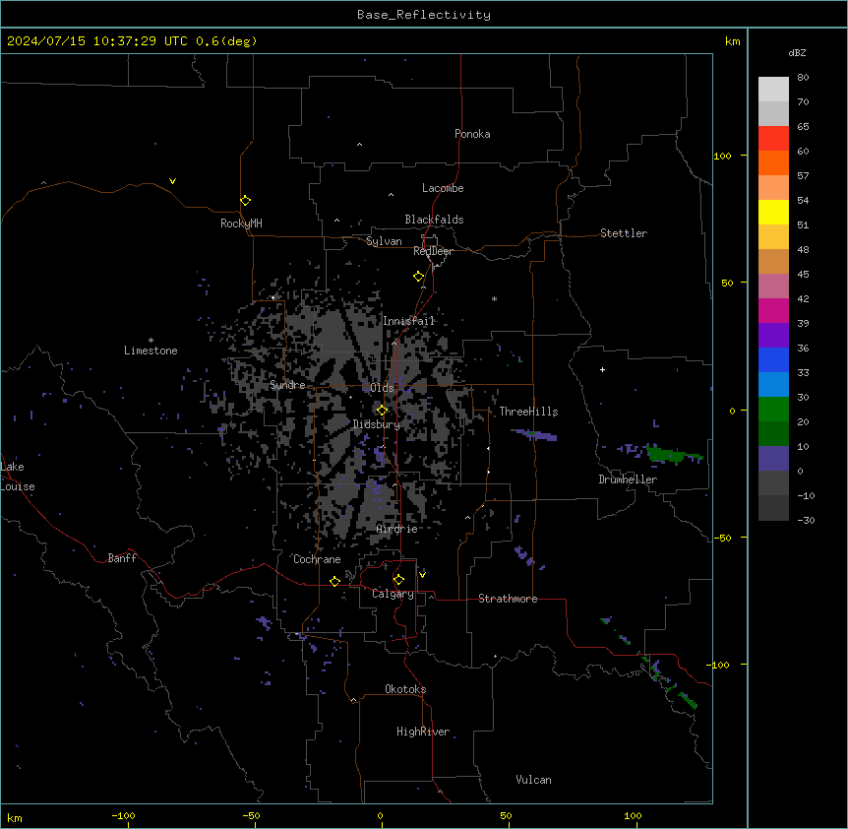Screen dimensions: 848x829
Task: Click the yellow V marker east of Calgary diamond
Action: (x=422, y=575)
